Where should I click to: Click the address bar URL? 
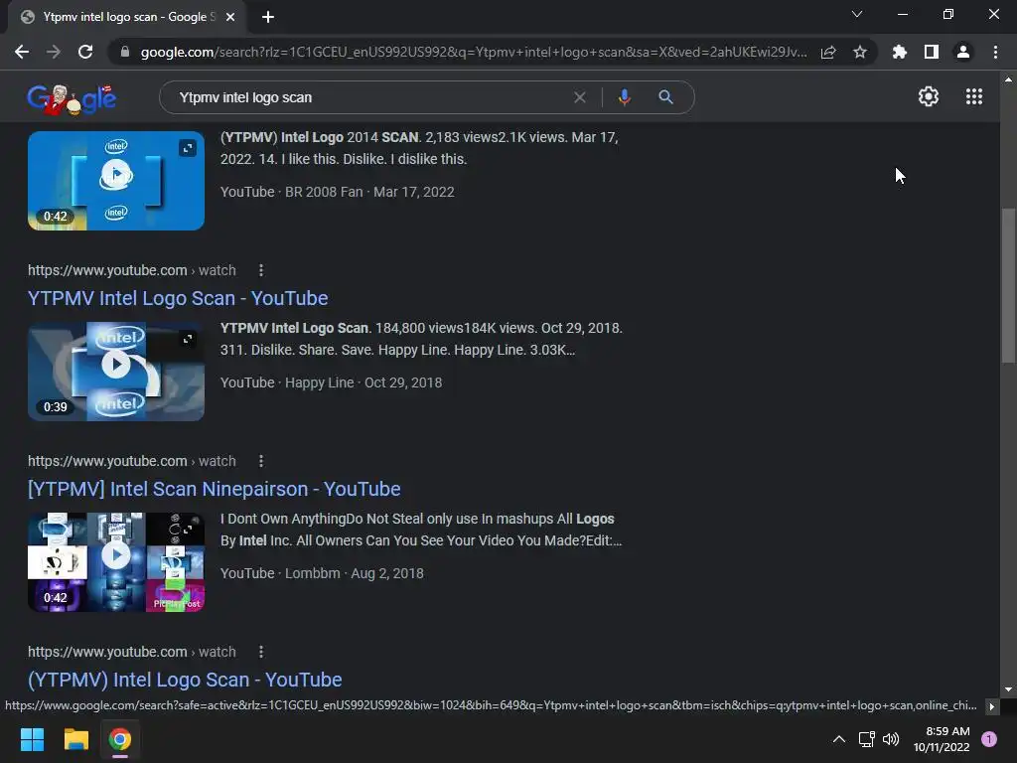474,52
